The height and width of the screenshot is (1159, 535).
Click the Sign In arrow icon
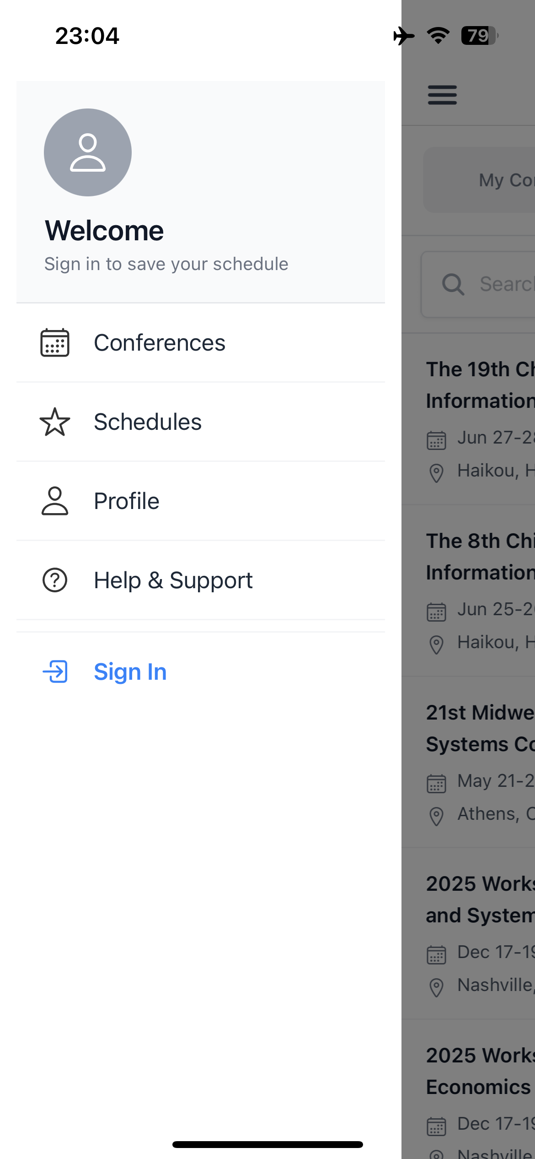(55, 672)
